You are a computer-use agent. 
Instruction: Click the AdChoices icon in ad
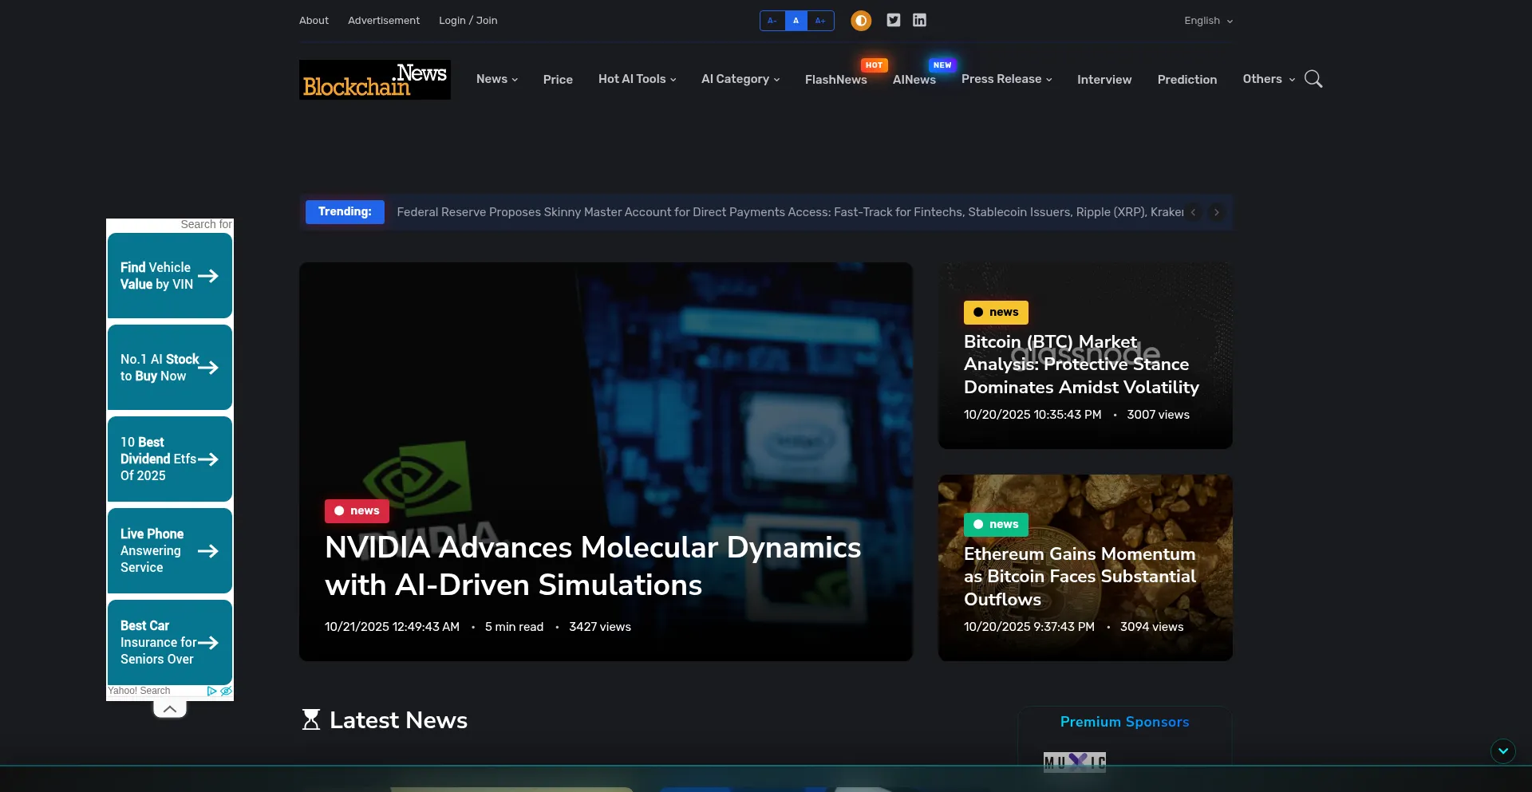(x=212, y=691)
